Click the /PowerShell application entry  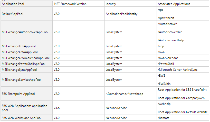(x=166, y=64)
